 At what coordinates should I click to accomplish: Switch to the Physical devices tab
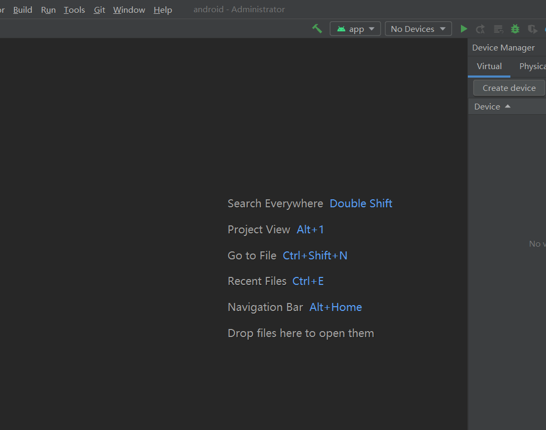532,66
